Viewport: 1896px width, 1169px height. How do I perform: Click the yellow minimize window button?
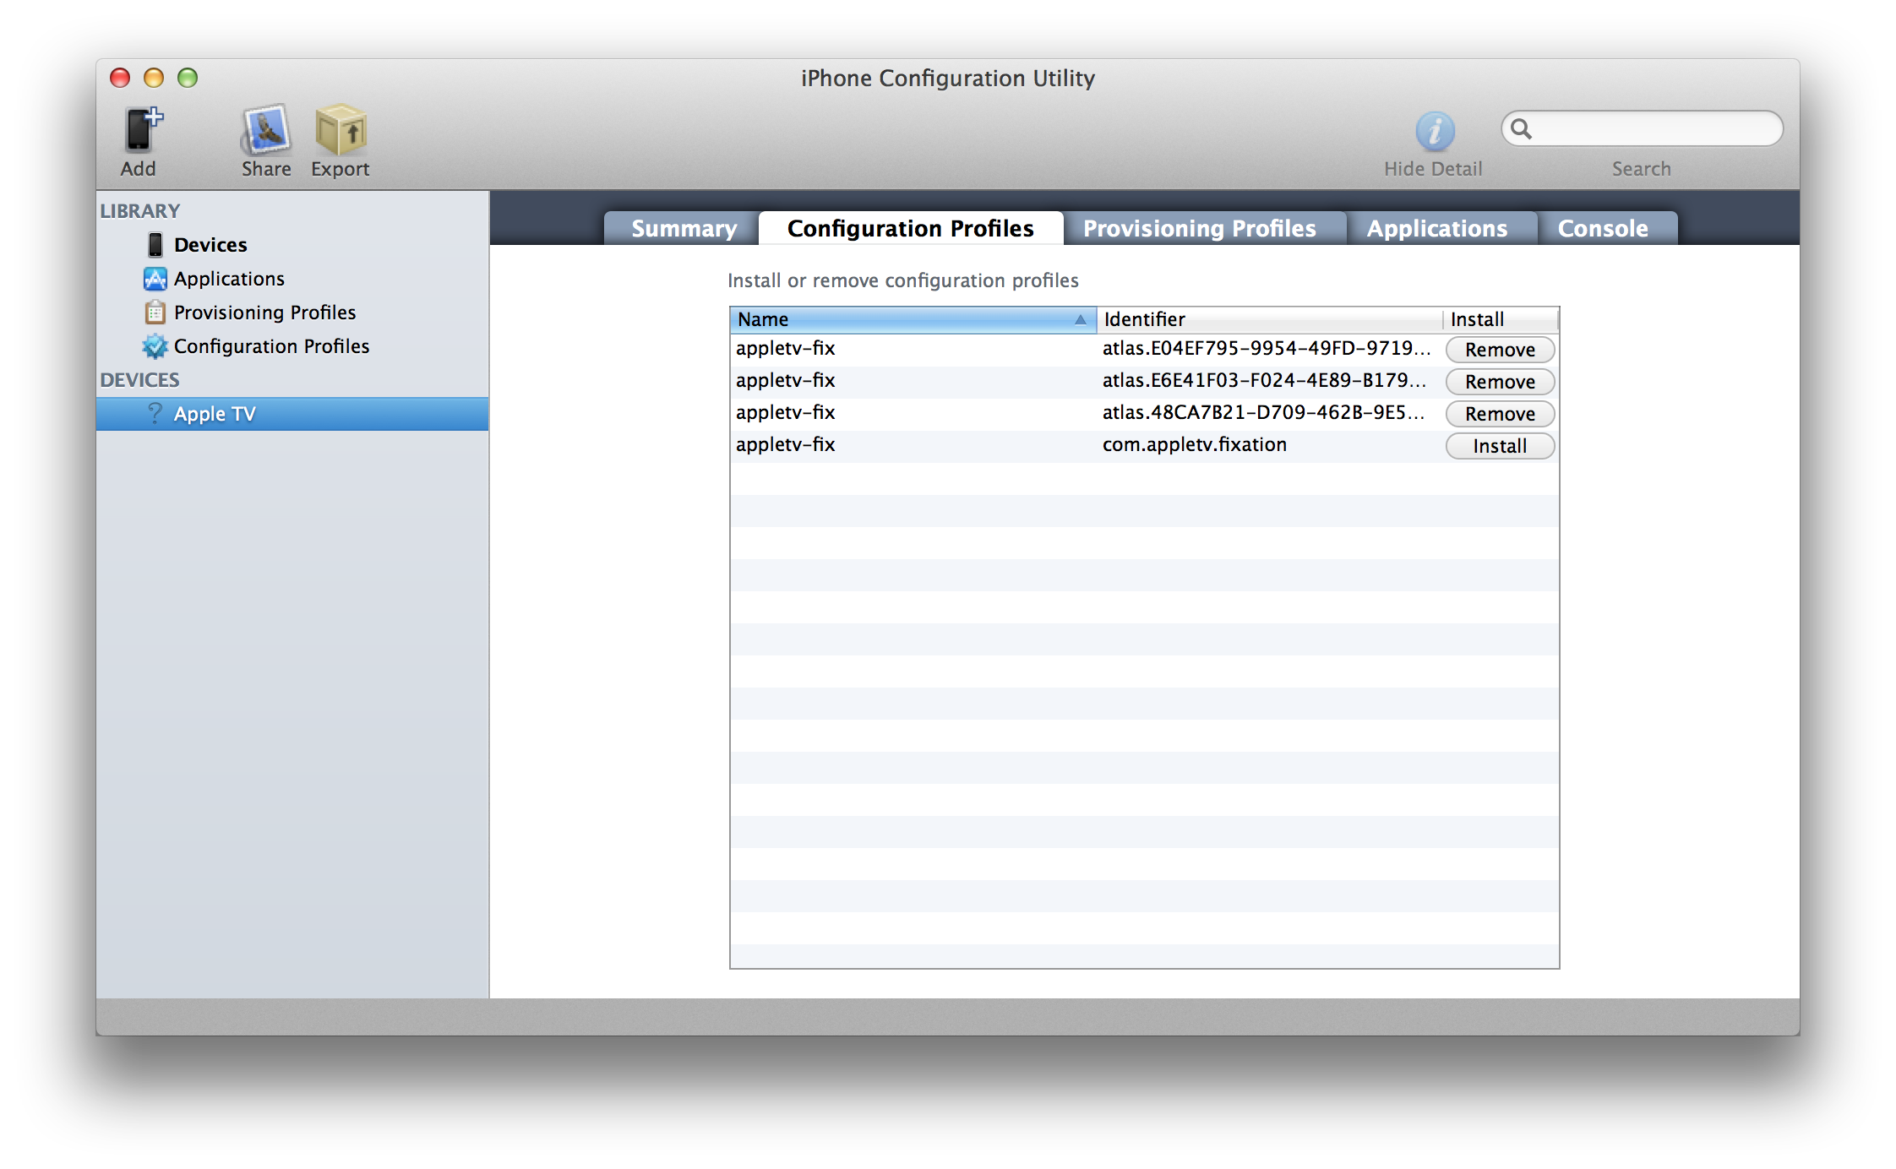click(154, 78)
